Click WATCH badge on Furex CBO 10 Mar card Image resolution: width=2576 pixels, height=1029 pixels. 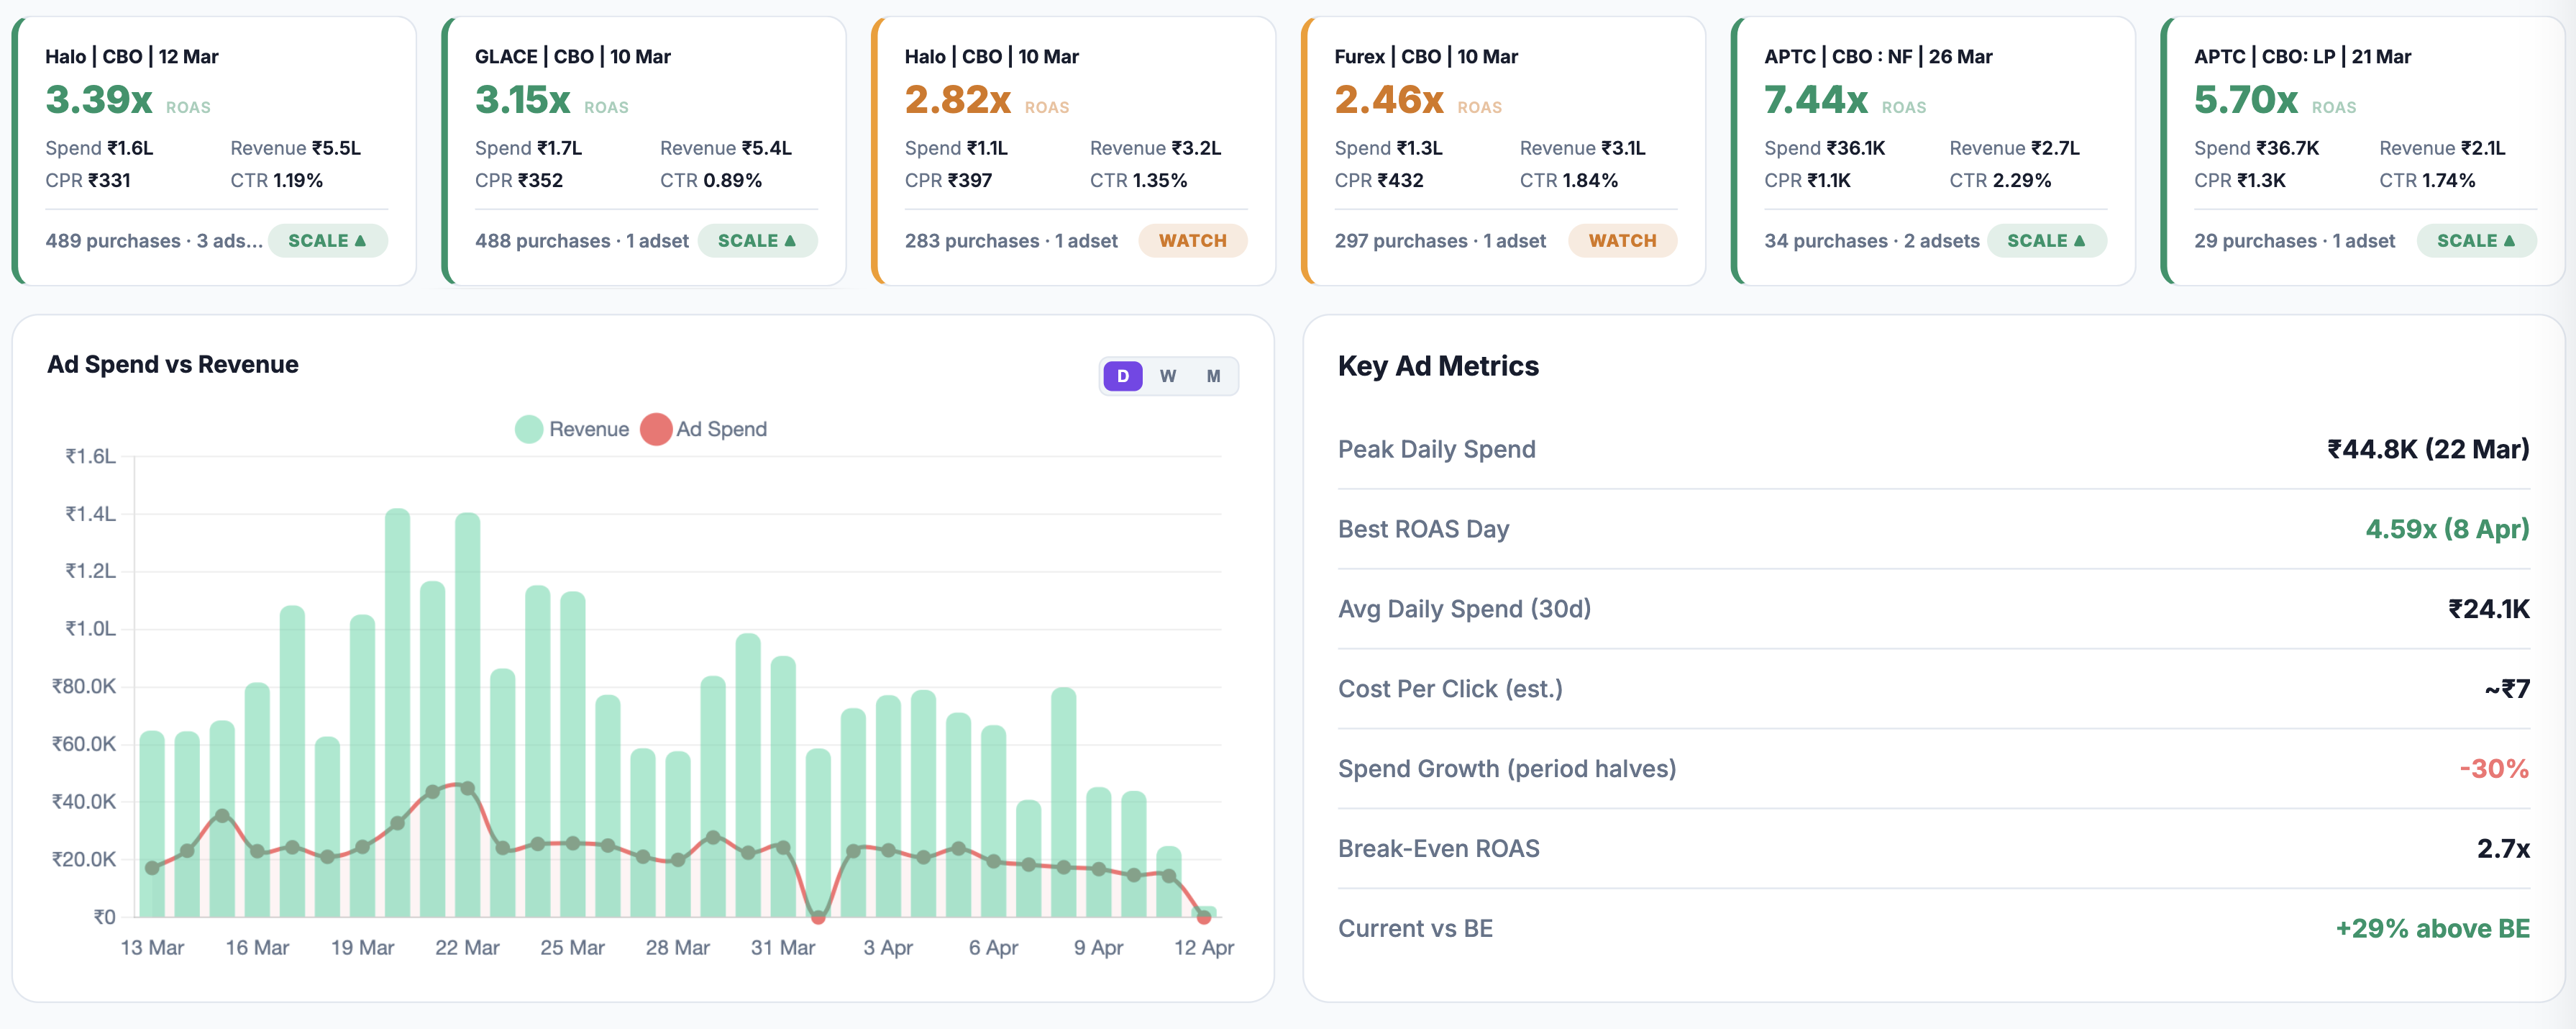tap(1623, 241)
